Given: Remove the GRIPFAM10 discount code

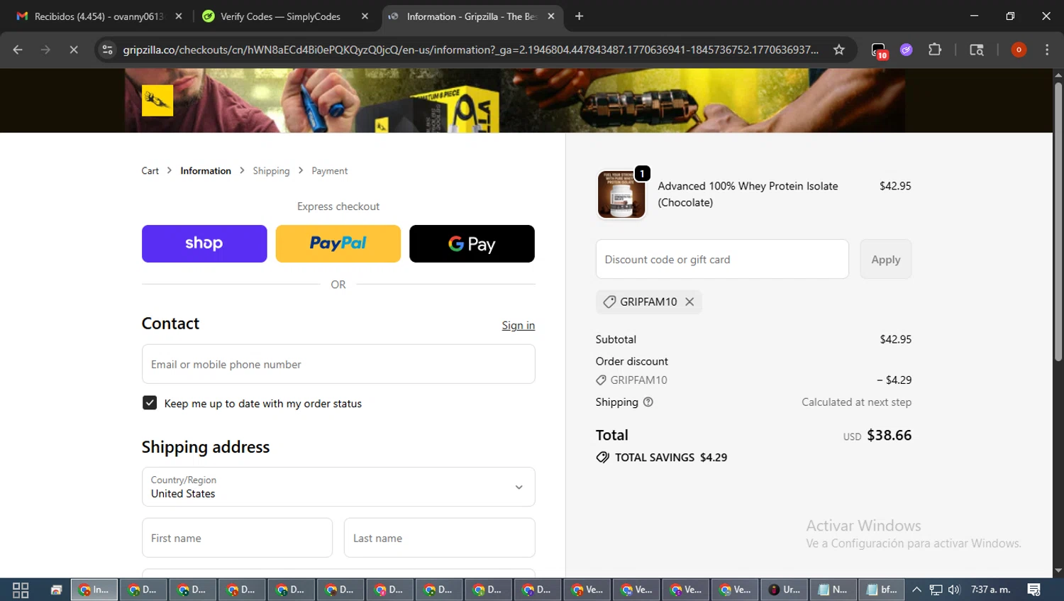Looking at the screenshot, I should pyautogui.click(x=689, y=302).
